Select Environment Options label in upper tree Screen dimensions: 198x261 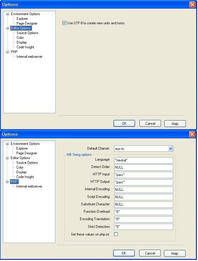point(25,14)
